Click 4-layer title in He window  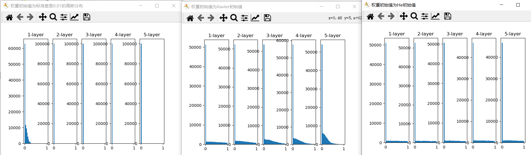[484, 34]
